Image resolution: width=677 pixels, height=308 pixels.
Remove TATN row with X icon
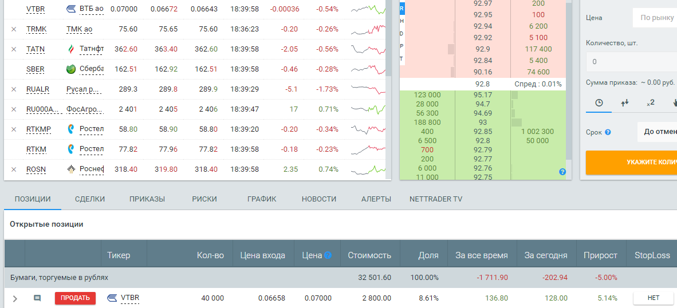(13, 50)
